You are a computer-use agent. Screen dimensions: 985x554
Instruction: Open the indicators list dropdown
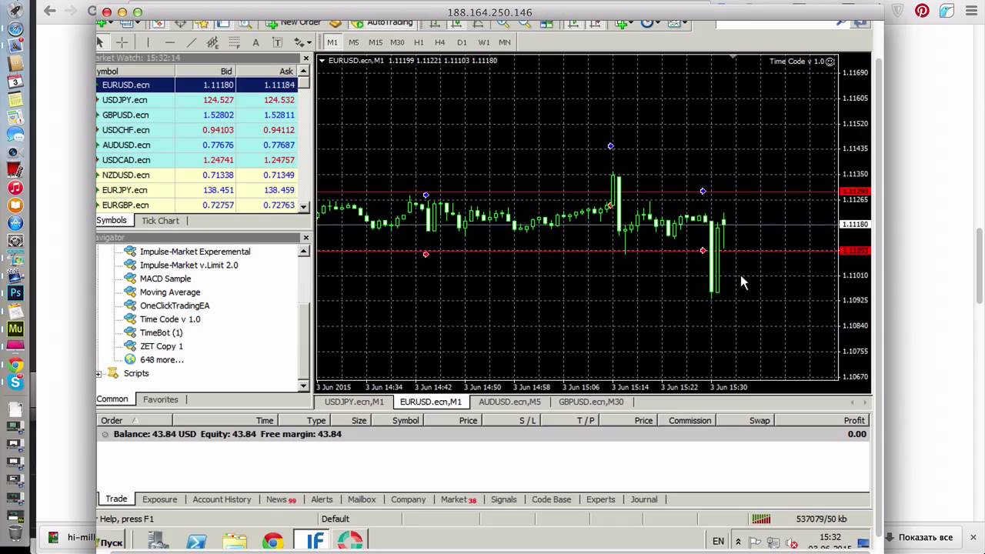625,23
